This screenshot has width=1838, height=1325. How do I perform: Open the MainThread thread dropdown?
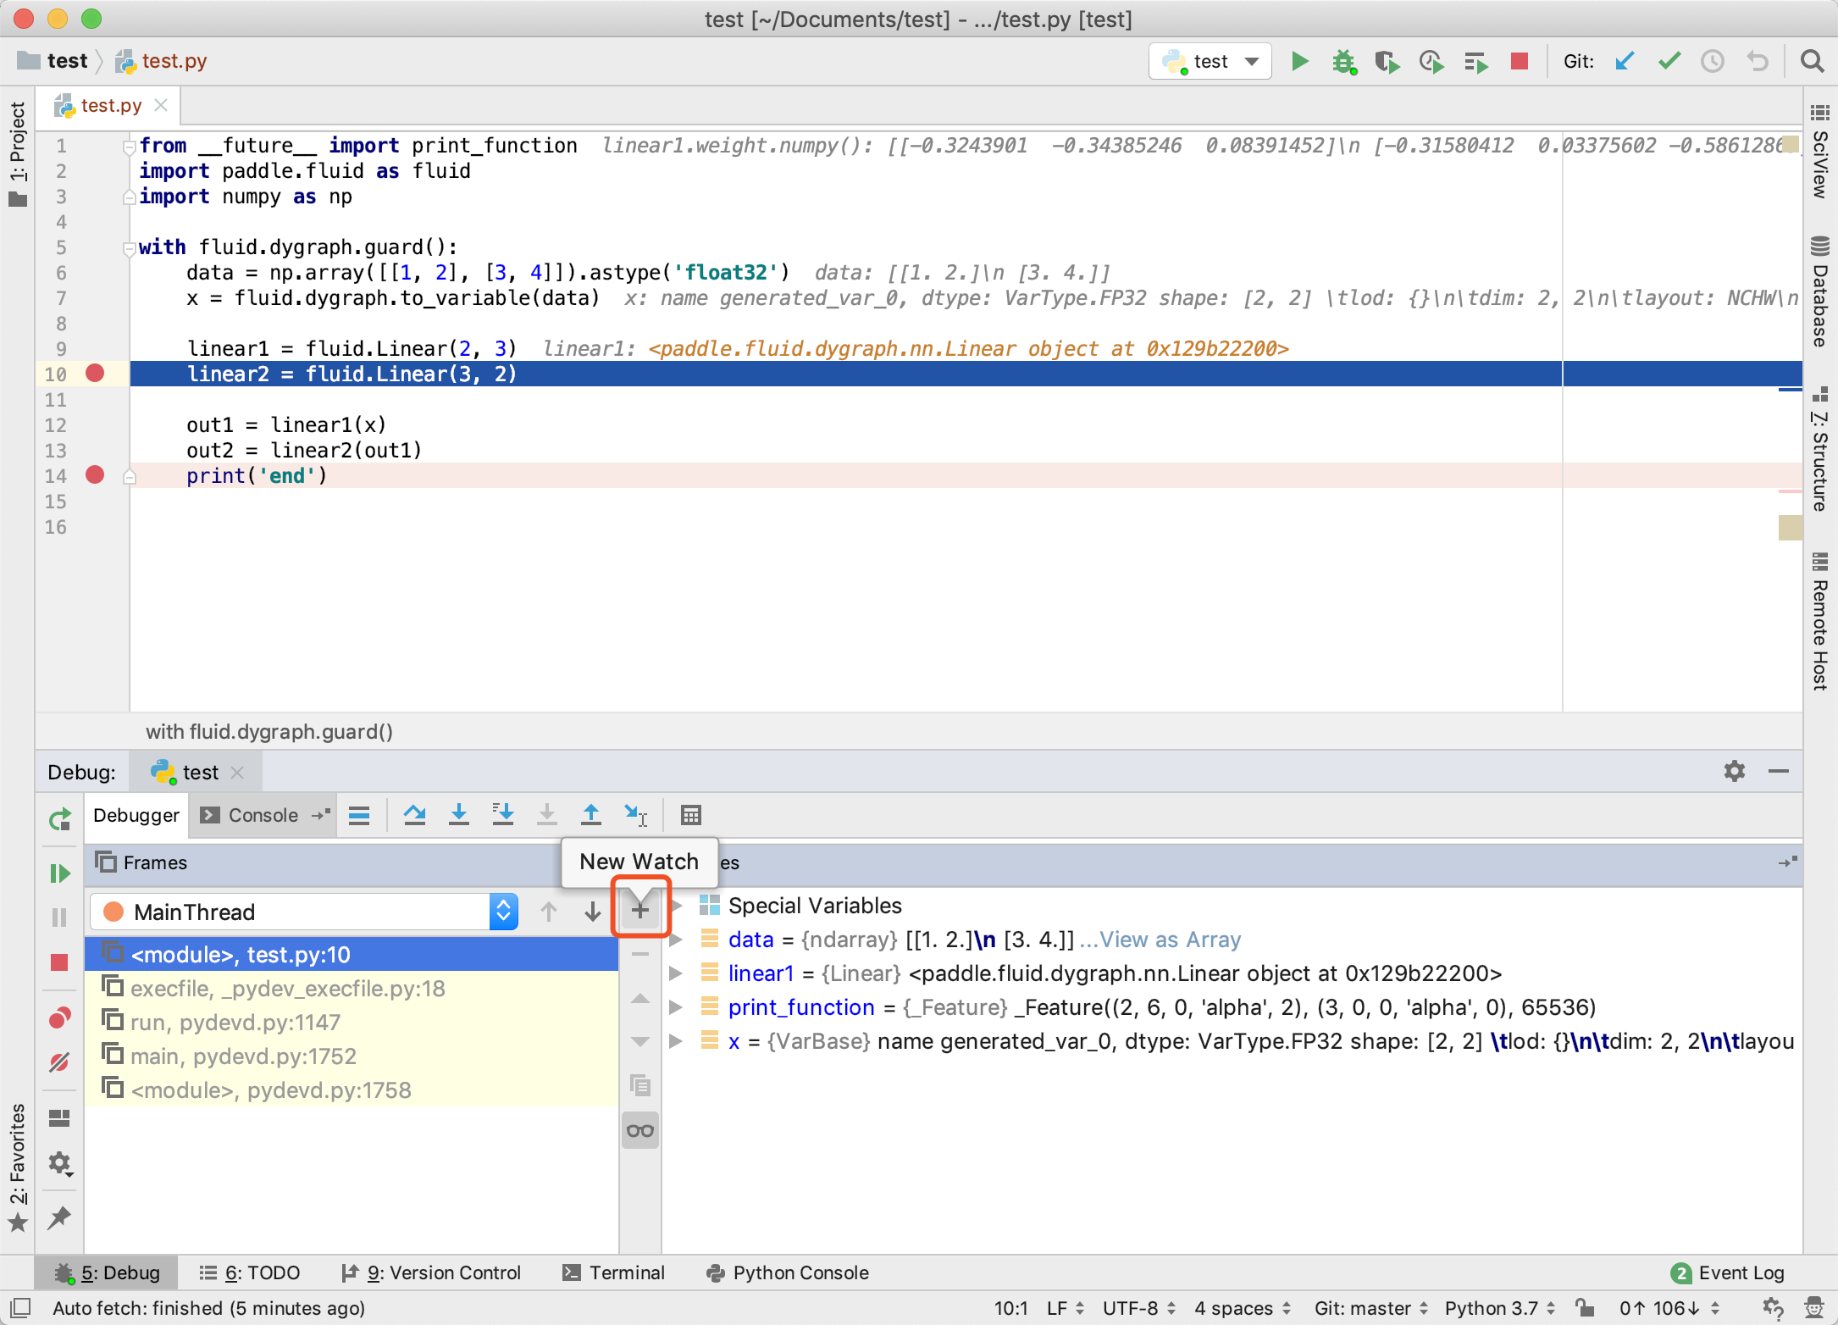coord(503,912)
